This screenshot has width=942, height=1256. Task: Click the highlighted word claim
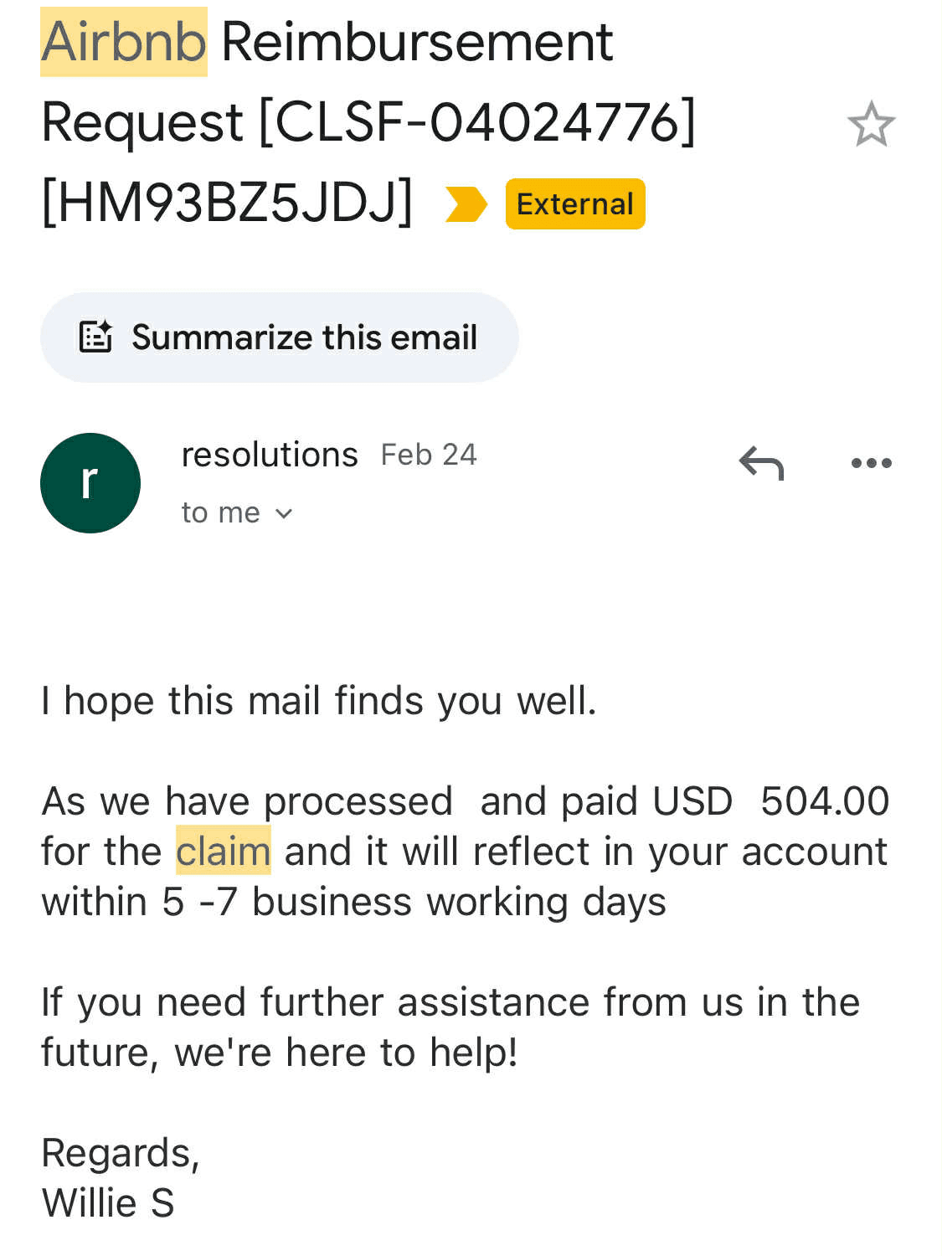[x=223, y=851]
